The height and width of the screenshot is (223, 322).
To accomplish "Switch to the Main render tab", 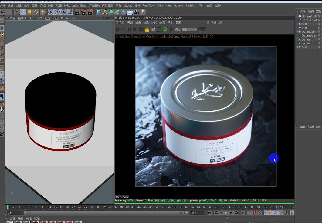I will [x=118, y=197].
